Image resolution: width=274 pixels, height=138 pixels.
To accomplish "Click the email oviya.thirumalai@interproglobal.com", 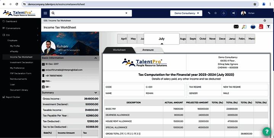I will pyautogui.click(x=64, y=70).
